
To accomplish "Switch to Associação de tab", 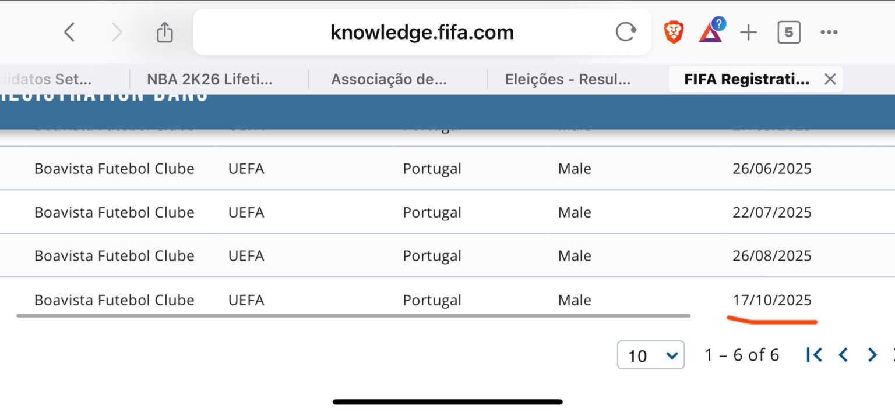I will 389,80.
